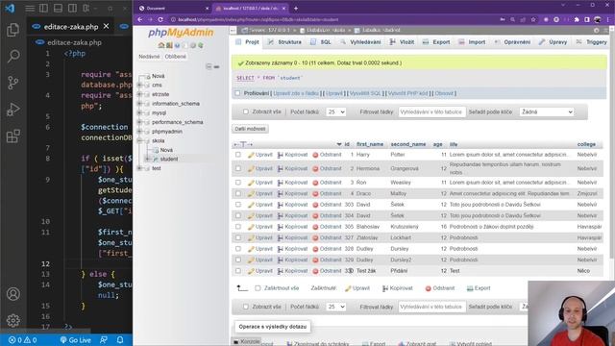
Task: Open the Oprávnění tab
Action: pyautogui.click(x=512, y=42)
